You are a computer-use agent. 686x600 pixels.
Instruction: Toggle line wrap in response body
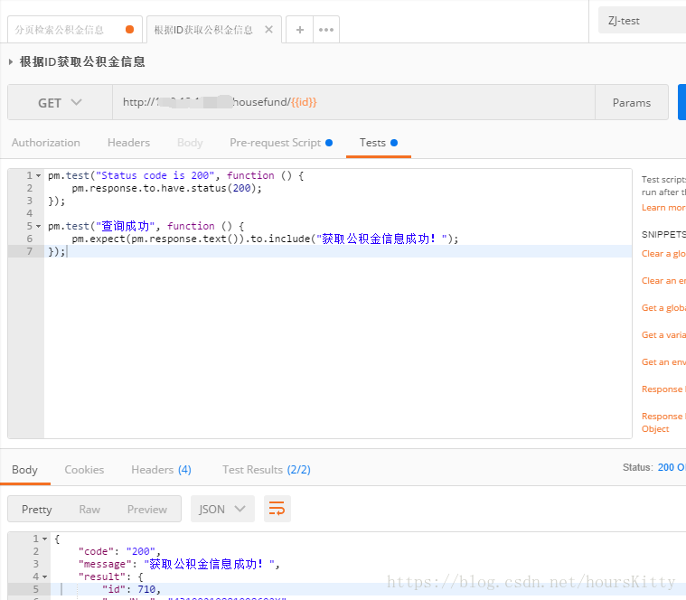pyautogui.click(x=277, y=509)
